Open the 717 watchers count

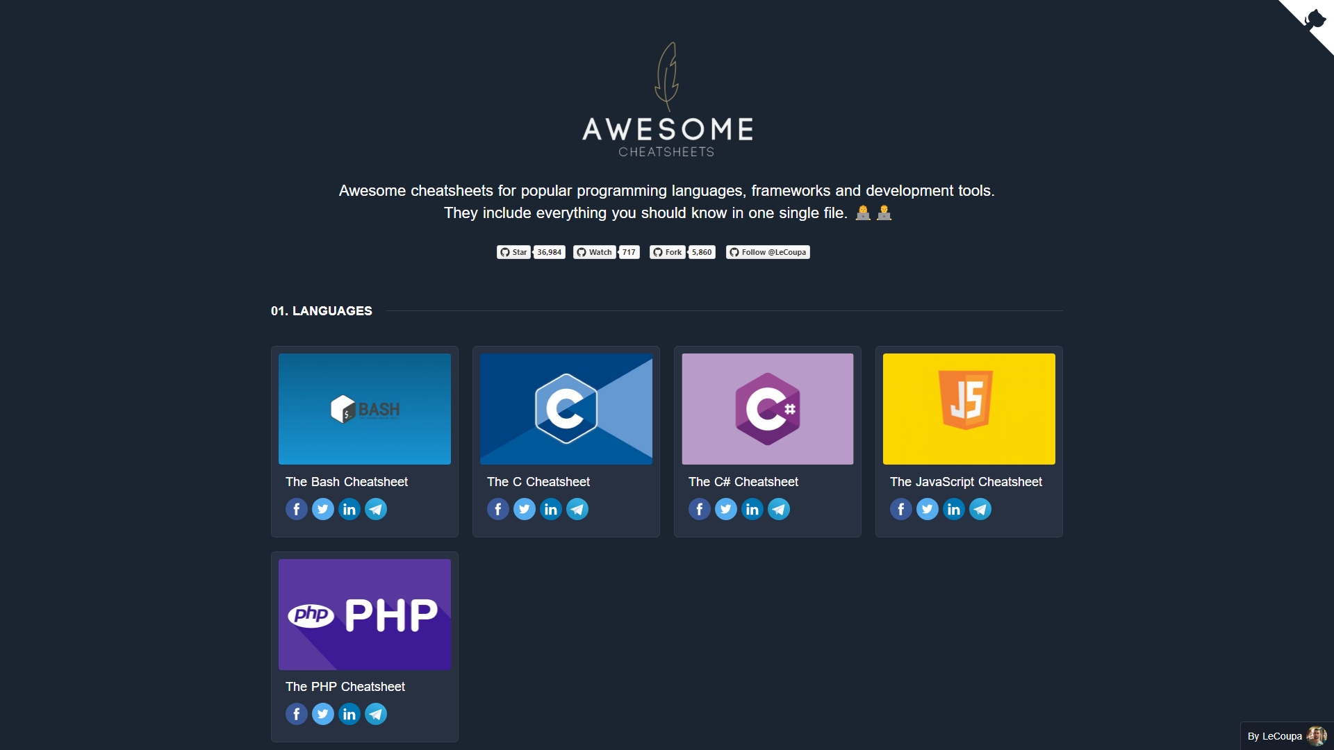coord(629,252)
